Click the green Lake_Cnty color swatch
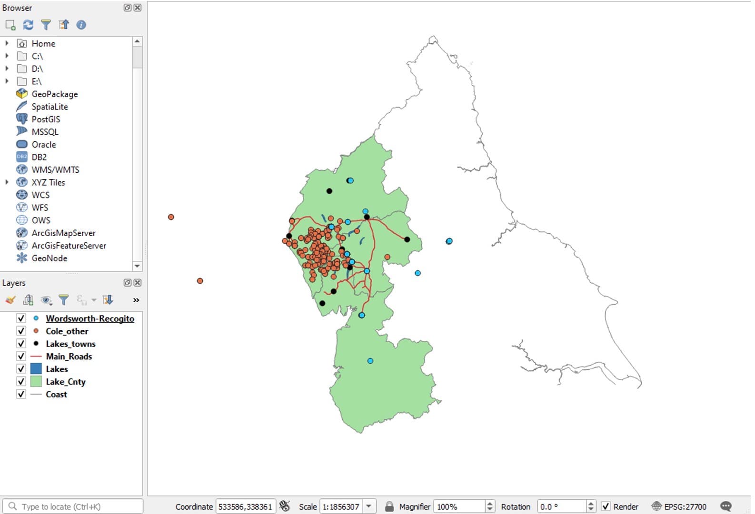This screenshot has width=755, height=514. (36, 382)
